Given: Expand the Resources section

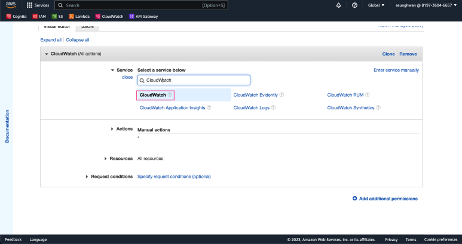Looking at the screenshot, I should coord(105,159).
